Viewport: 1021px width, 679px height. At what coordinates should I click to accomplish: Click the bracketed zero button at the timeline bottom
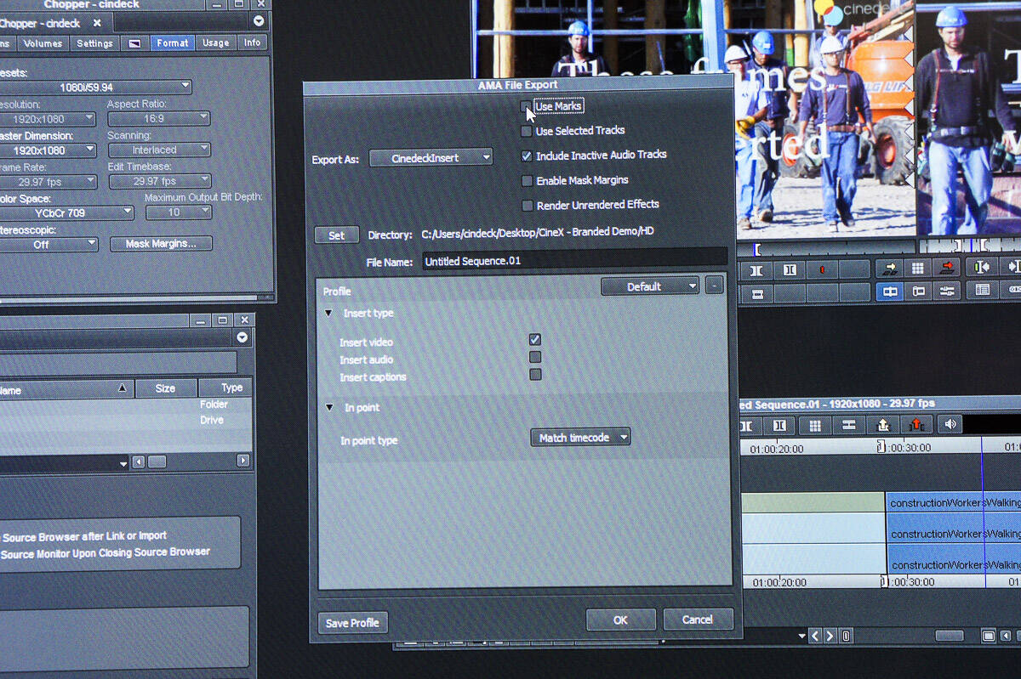(847, 636)
